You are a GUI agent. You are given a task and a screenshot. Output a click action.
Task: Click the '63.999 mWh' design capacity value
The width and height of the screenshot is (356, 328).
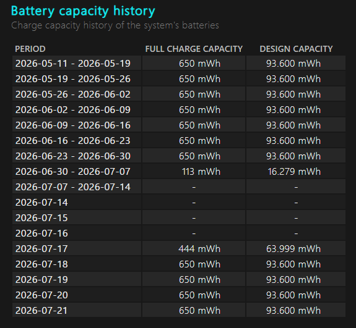(293, 249)
